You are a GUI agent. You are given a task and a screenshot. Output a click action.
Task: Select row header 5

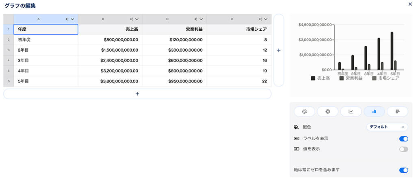[x=9, y=71]
